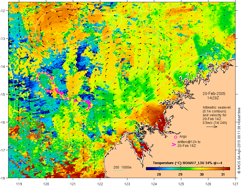This screenshot has width=241, height=186.
Task: Click latitude axis label -16
Action: [x=3, y=122]
